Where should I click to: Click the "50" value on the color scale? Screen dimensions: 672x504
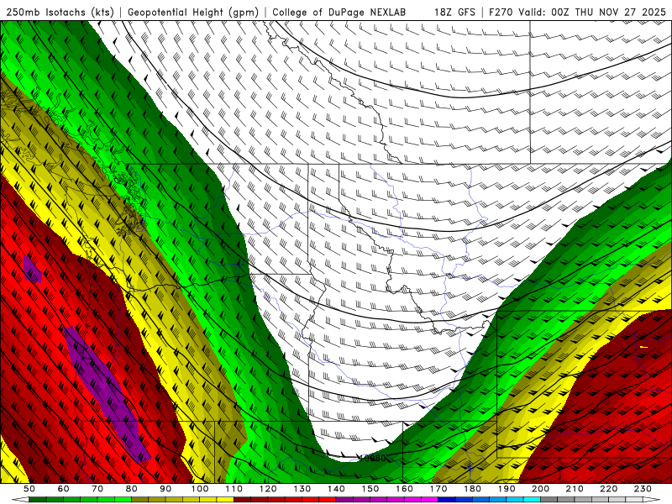(x=29, y=489)
